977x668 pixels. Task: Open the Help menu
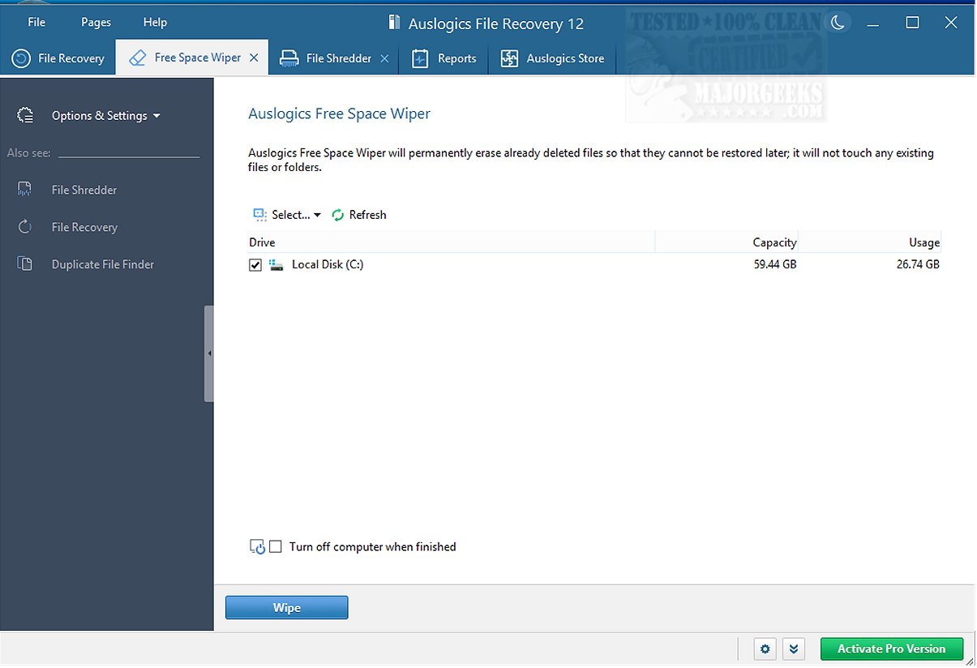pyautogui.click(x=155, y=22)
